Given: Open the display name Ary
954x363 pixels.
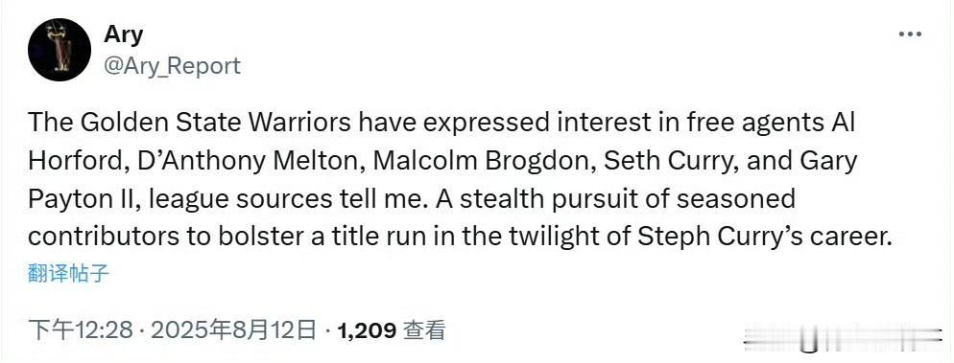Looking at the screenshot, I should (x=124, y=34).
